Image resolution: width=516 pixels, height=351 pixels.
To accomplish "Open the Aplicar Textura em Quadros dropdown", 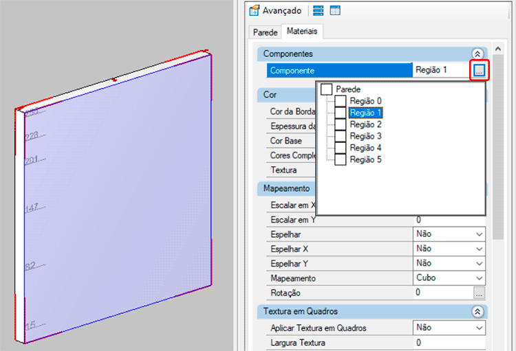I will pos(479,328).
